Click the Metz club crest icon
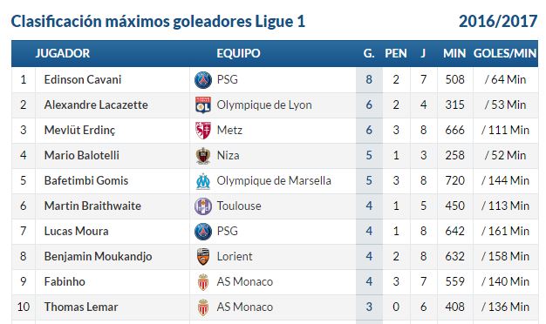Image resolution: width=546 pixels, height=324 pixels. [203, 131]
